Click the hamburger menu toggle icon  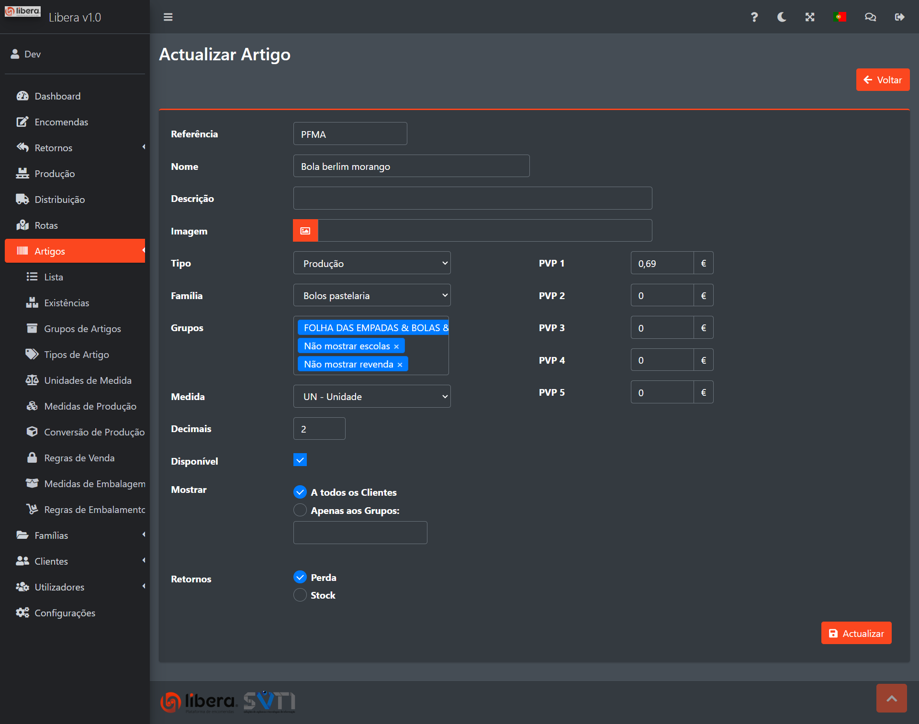[168, 17]
